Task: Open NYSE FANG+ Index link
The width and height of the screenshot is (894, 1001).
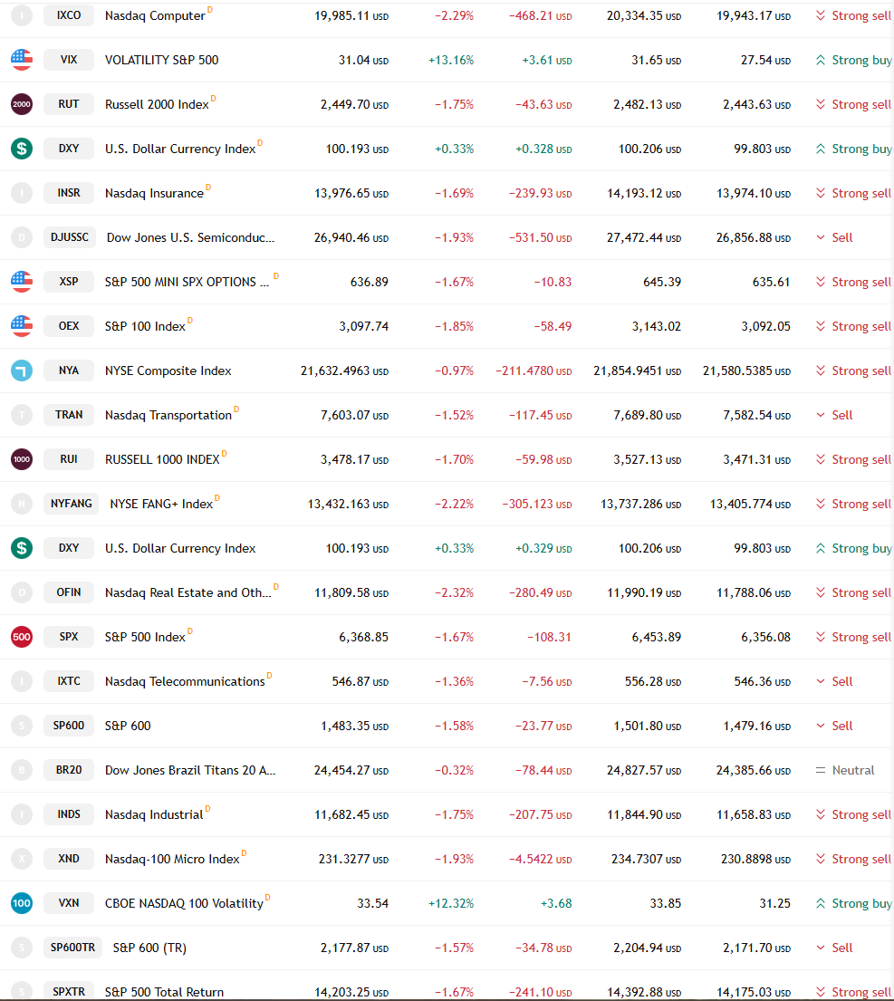Action: click(x=161, y=505)
